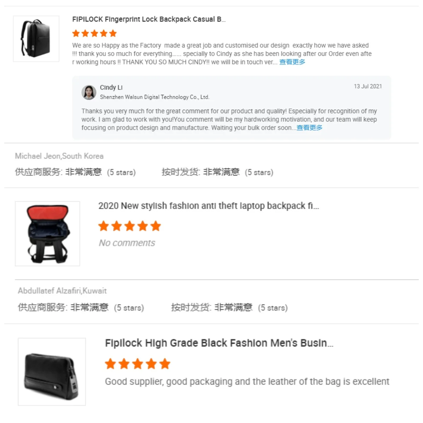Screen dimensions: 423x423
Task: Click reviewer Michael Jeon, South Korea
Action: [59, 156]
